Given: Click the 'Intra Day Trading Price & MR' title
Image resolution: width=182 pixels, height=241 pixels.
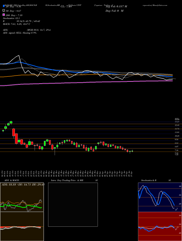Looking at the screenshot, I should [x=67, y=180].
